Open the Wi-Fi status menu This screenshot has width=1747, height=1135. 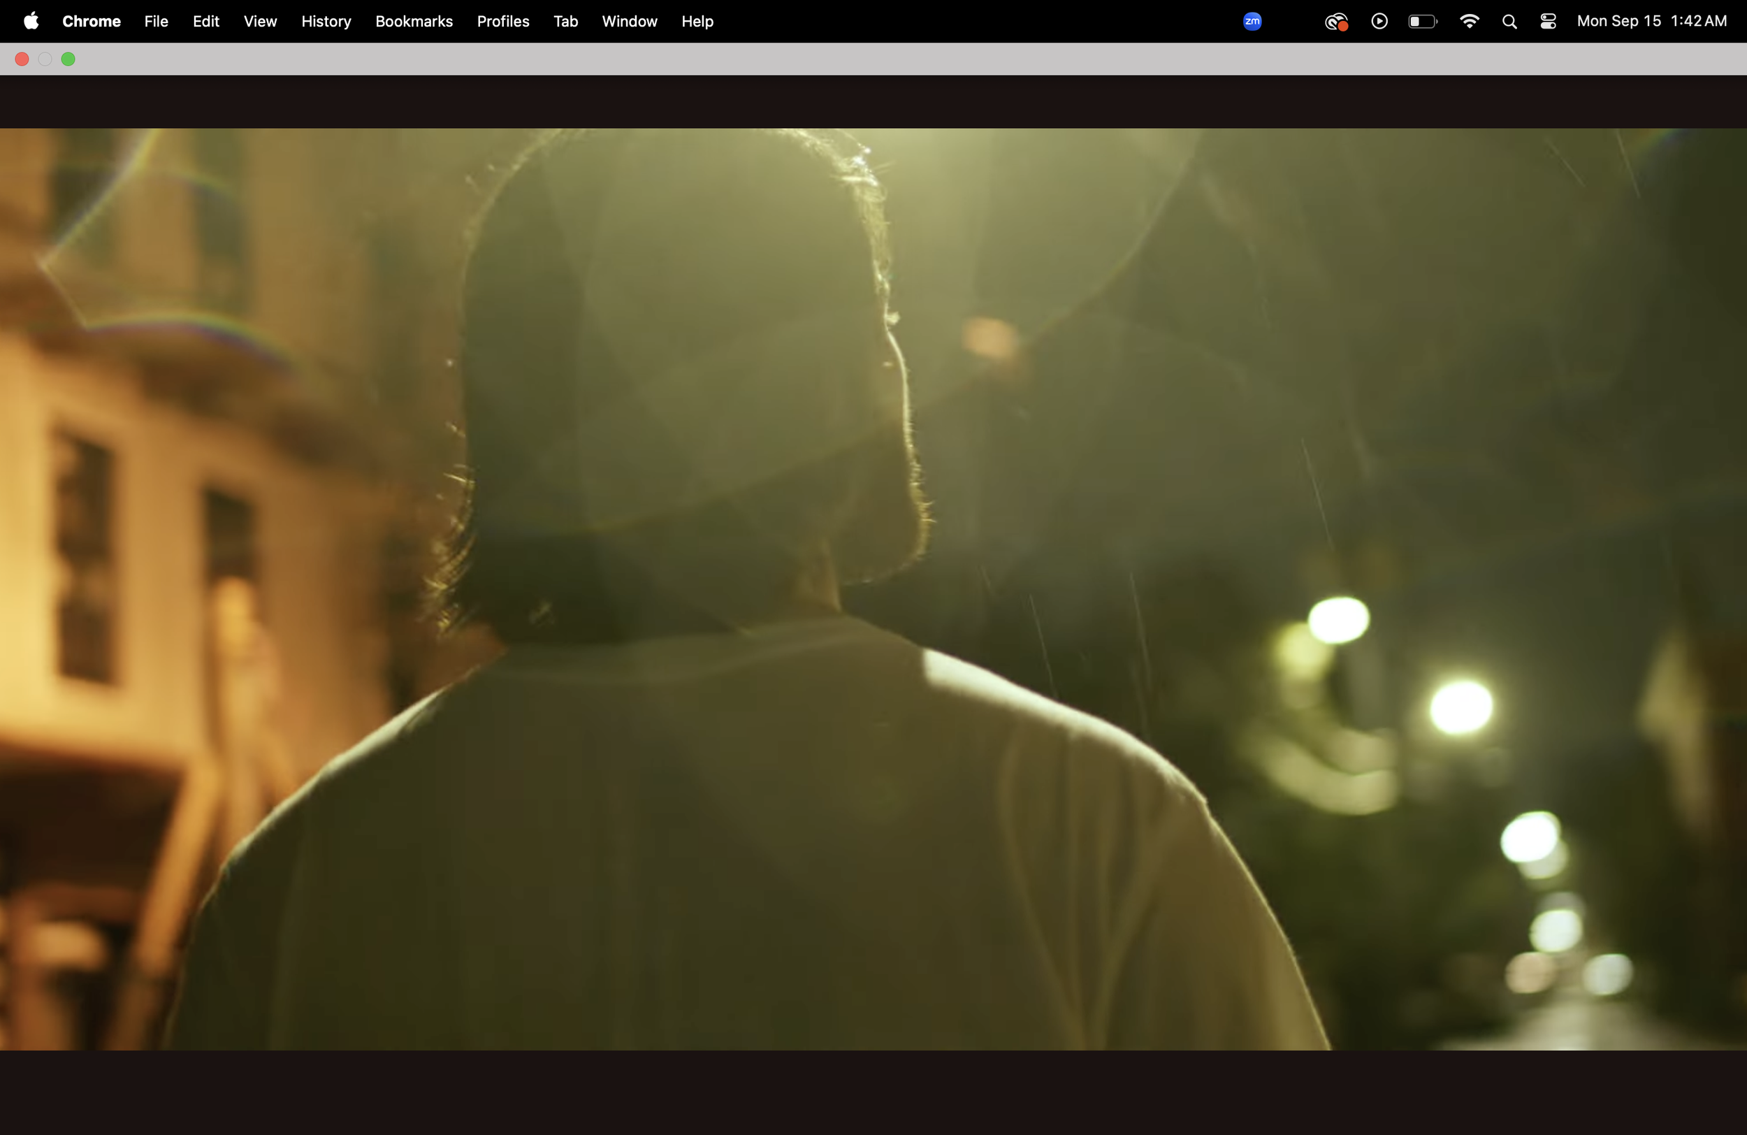click(1469, 21)
